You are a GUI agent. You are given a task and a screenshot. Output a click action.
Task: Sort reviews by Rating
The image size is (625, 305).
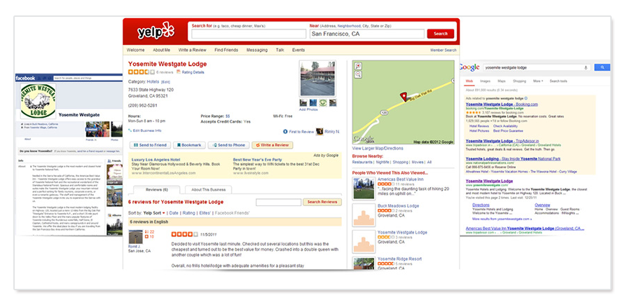tap(189, 213)
